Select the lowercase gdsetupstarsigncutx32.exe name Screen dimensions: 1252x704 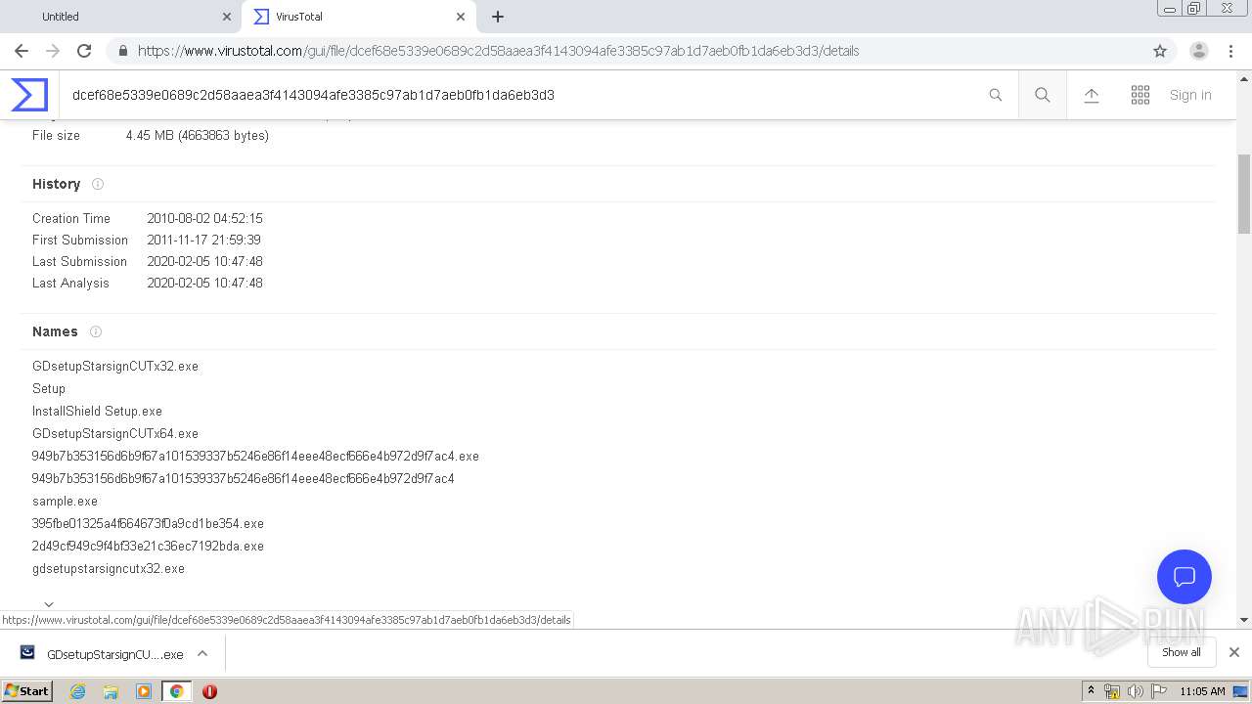pos(109,568)
